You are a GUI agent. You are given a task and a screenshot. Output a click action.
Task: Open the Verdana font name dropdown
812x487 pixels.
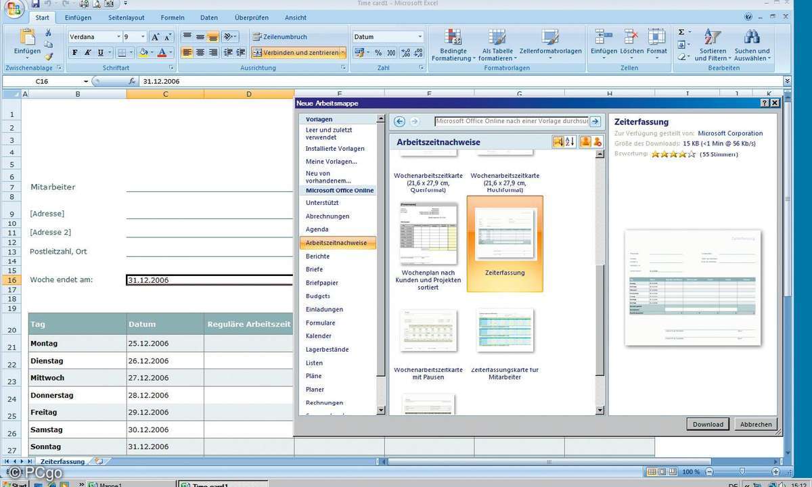click(118, 37)
